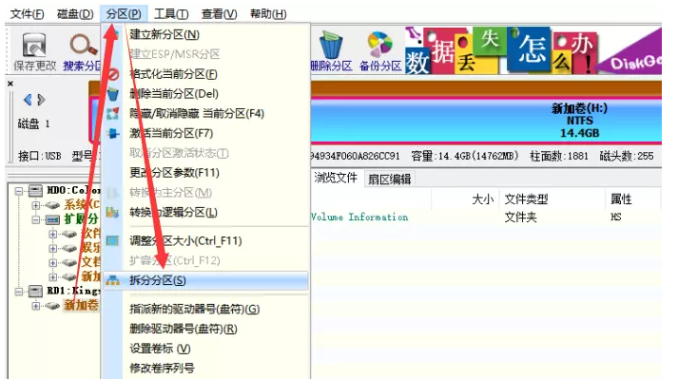The image size is (678, 379).
Task: Select the 新加卷(H:) NTFS partition bar
Action: pyautogui.click(x=486, y=121)
